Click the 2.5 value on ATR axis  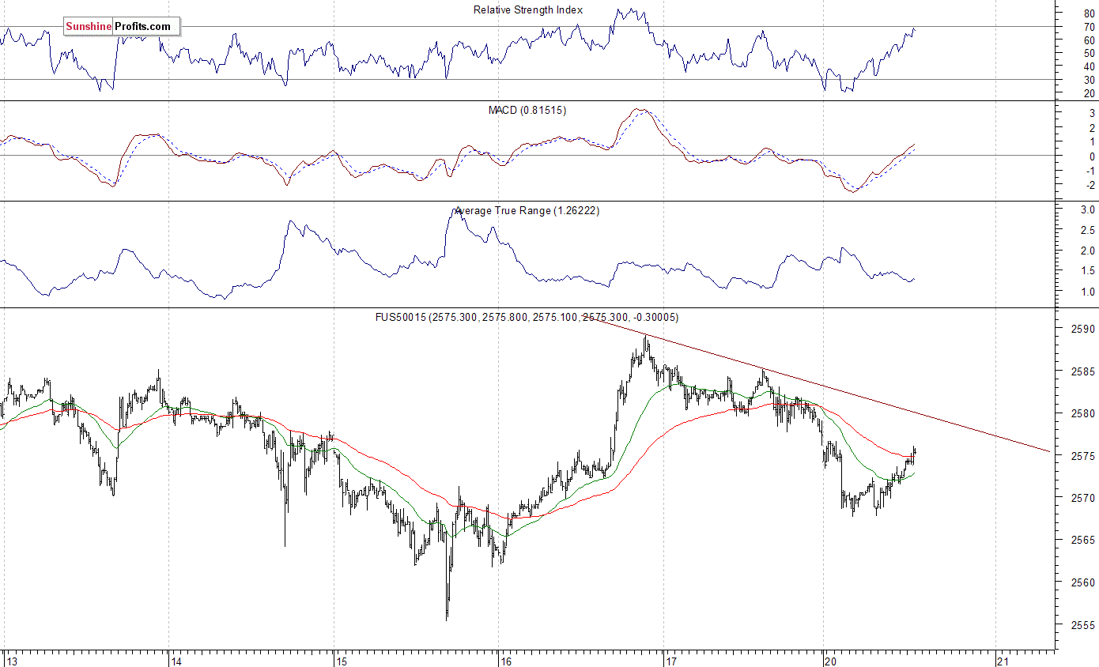pyautogui.click(x=1087, y=230)
